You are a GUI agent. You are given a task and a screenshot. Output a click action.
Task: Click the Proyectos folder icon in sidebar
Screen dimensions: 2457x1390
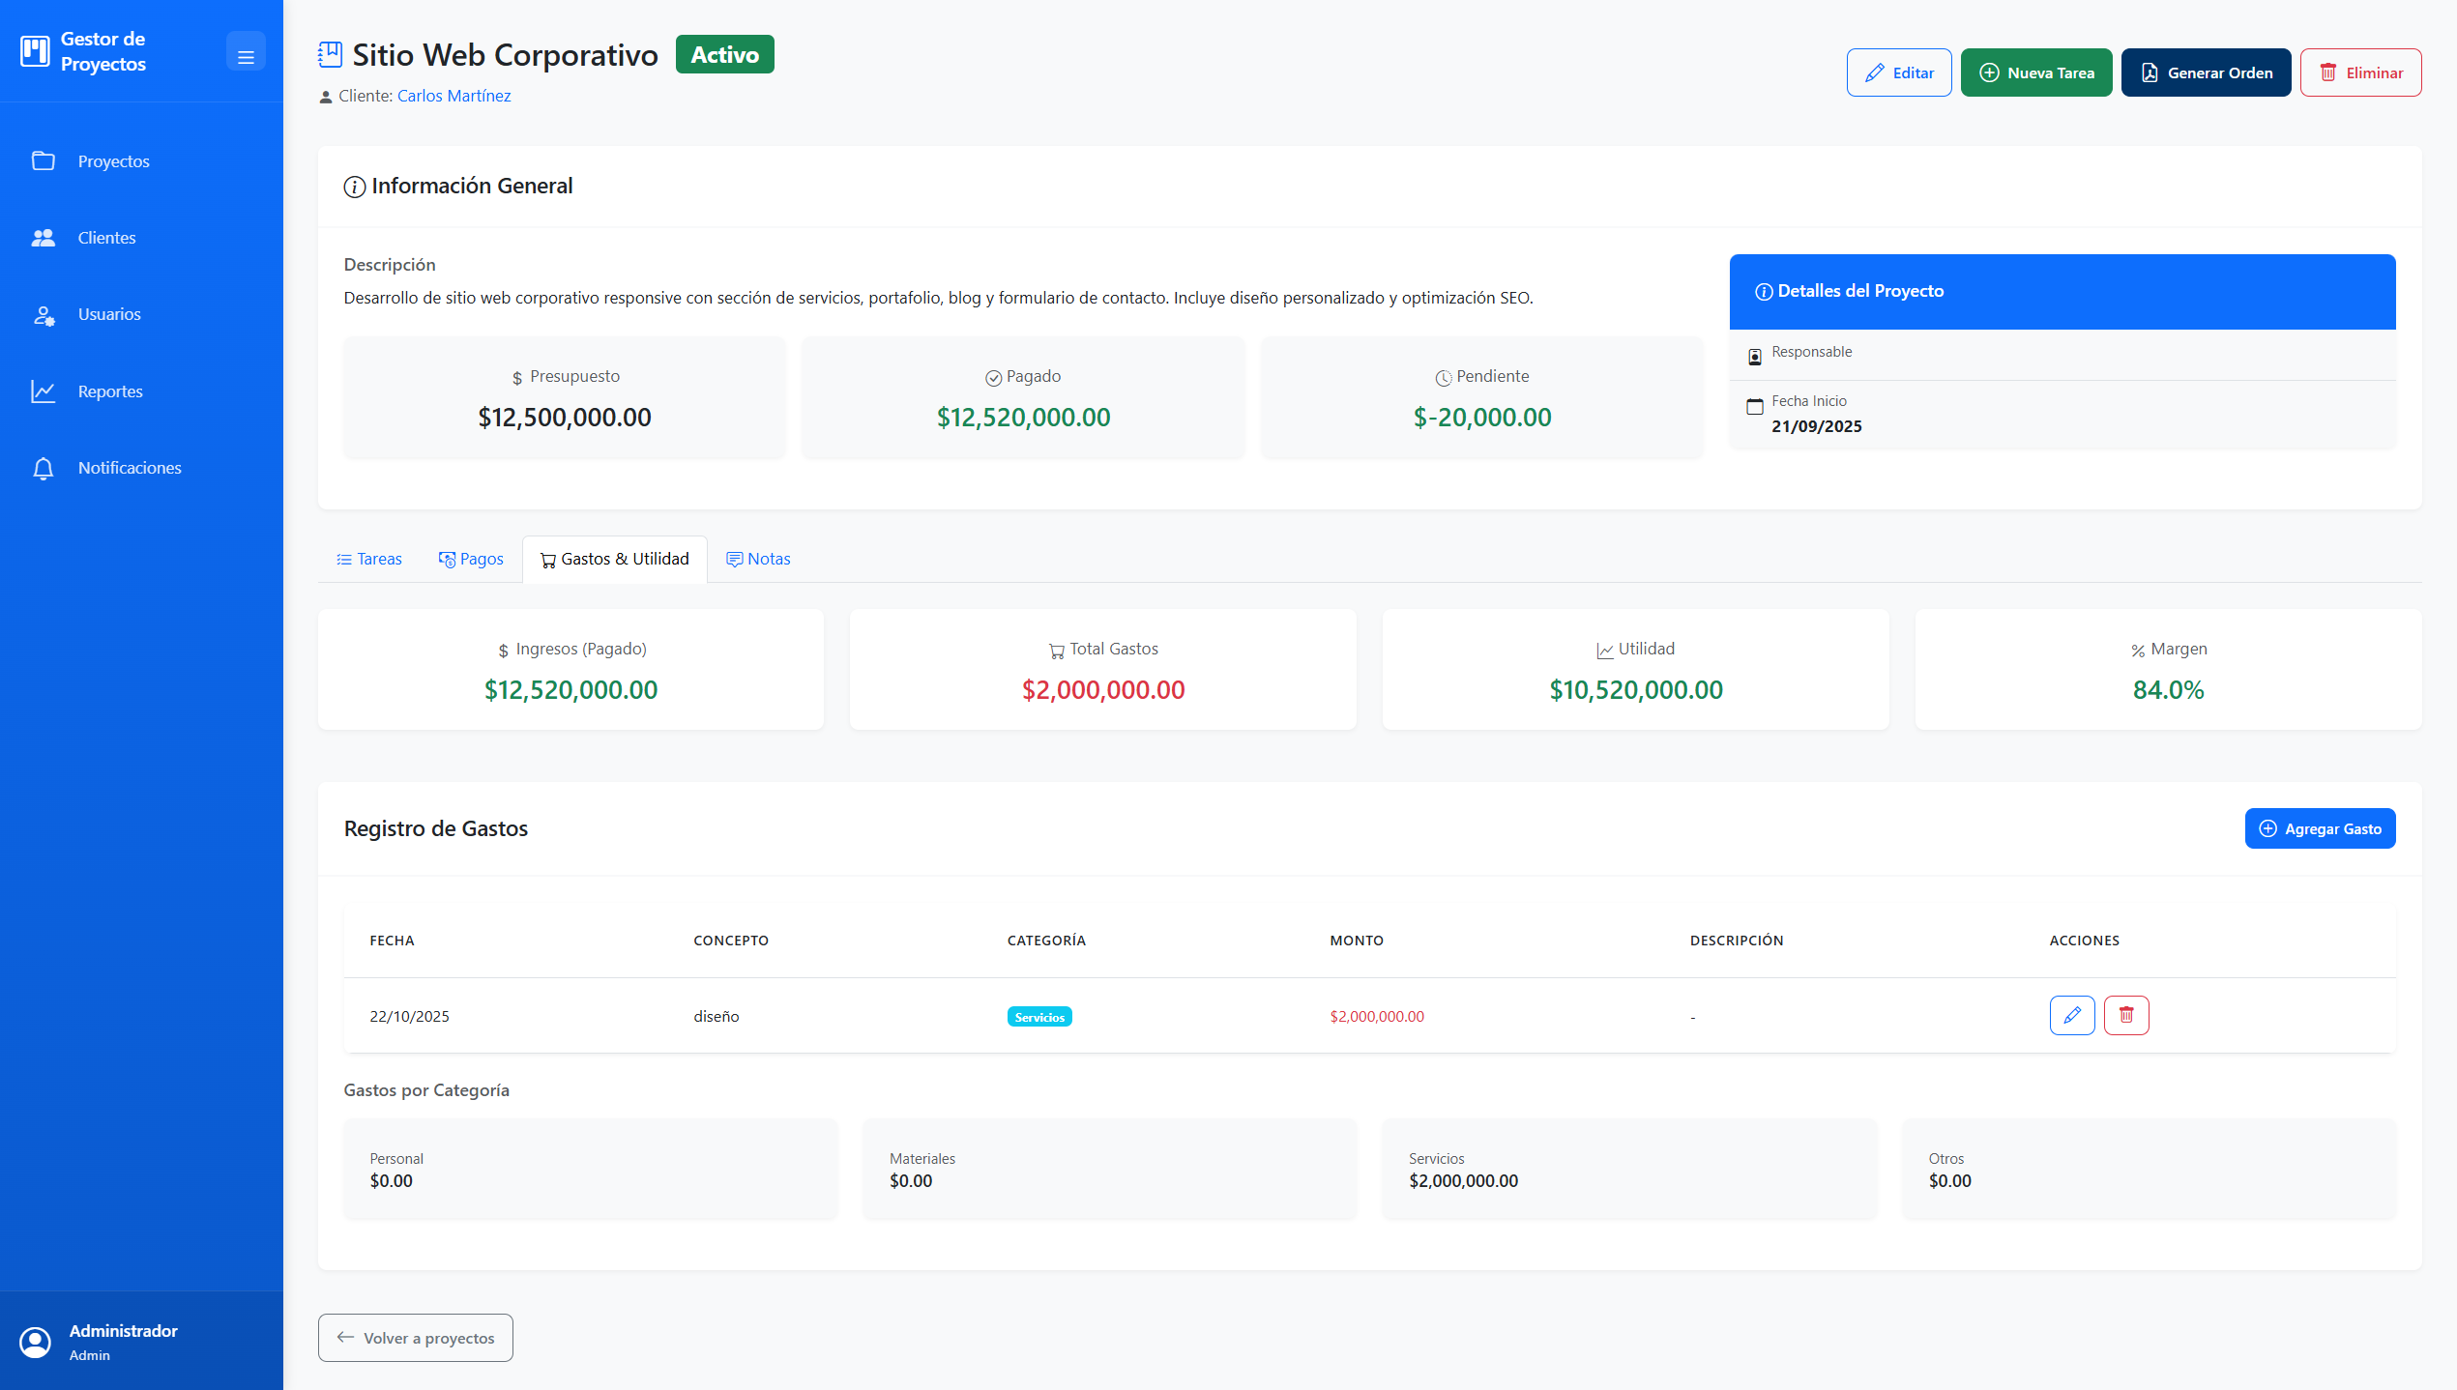[44, 160]
